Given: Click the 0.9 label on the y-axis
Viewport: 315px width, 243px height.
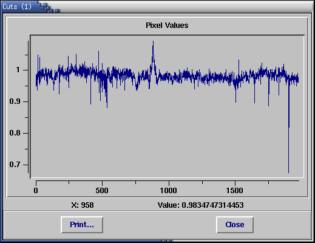Looking at the screenshot, I should coord(15,101).
